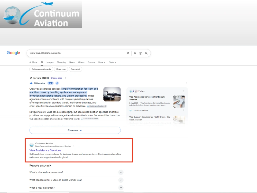
Task: Click the magnifying glass search icon
Action: point(146,53)
